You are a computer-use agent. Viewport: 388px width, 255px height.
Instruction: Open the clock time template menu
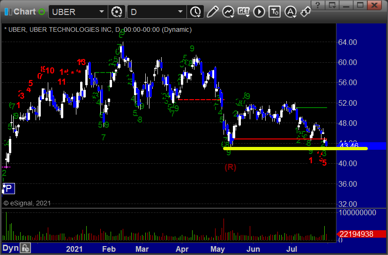click(195, 12)
